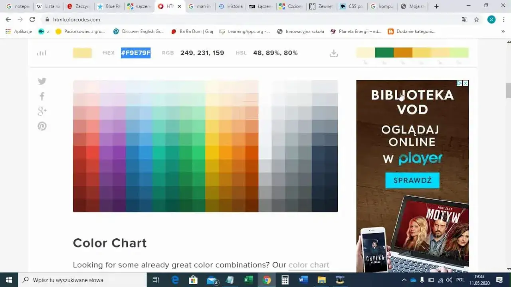Viewport: 511px width, 287px height.
Task: Select the HEX value field #F9E79F
Action: [x=135, y=53]
